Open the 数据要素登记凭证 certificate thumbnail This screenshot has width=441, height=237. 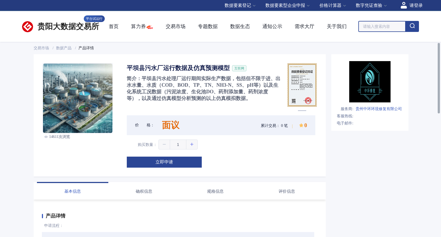[302, 85]
